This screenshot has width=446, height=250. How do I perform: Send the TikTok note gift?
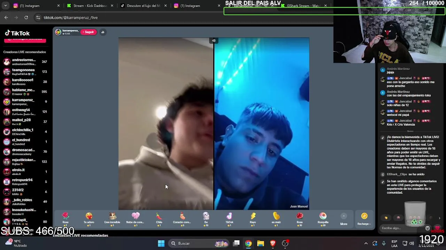pos(229,219)
